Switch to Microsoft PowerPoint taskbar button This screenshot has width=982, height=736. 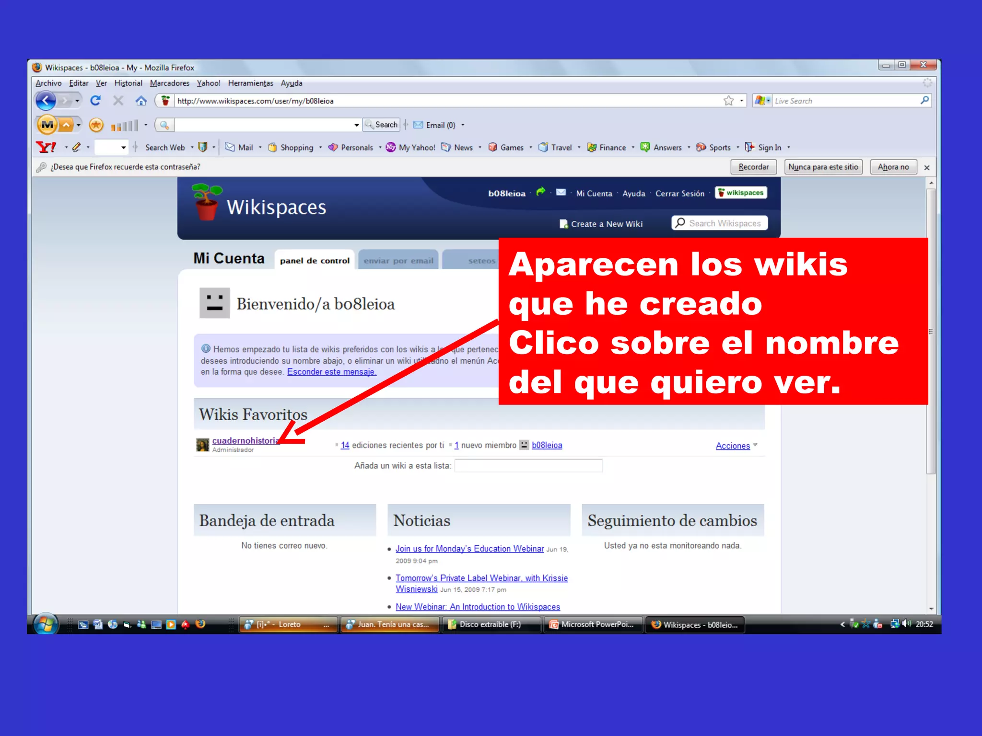coord(593,624)
